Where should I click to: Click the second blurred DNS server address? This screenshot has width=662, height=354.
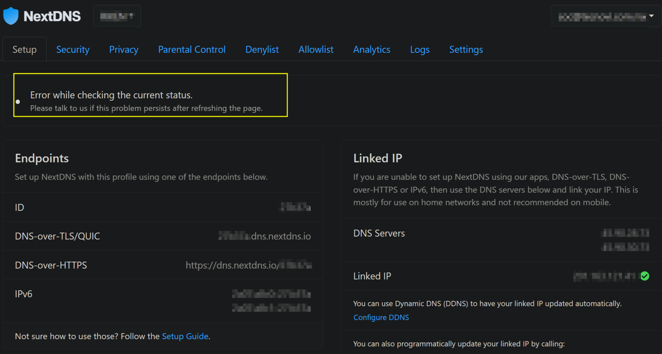click(625, 247)
